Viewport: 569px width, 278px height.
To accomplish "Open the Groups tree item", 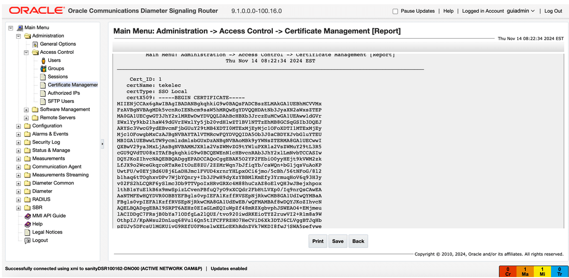I will (x=56, y=68).
